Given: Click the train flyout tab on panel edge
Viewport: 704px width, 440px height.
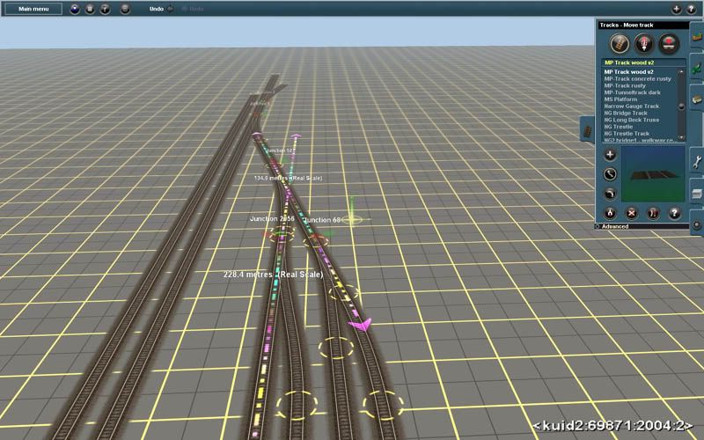Looking at the screenshot, I should click(x=587, y=130).
